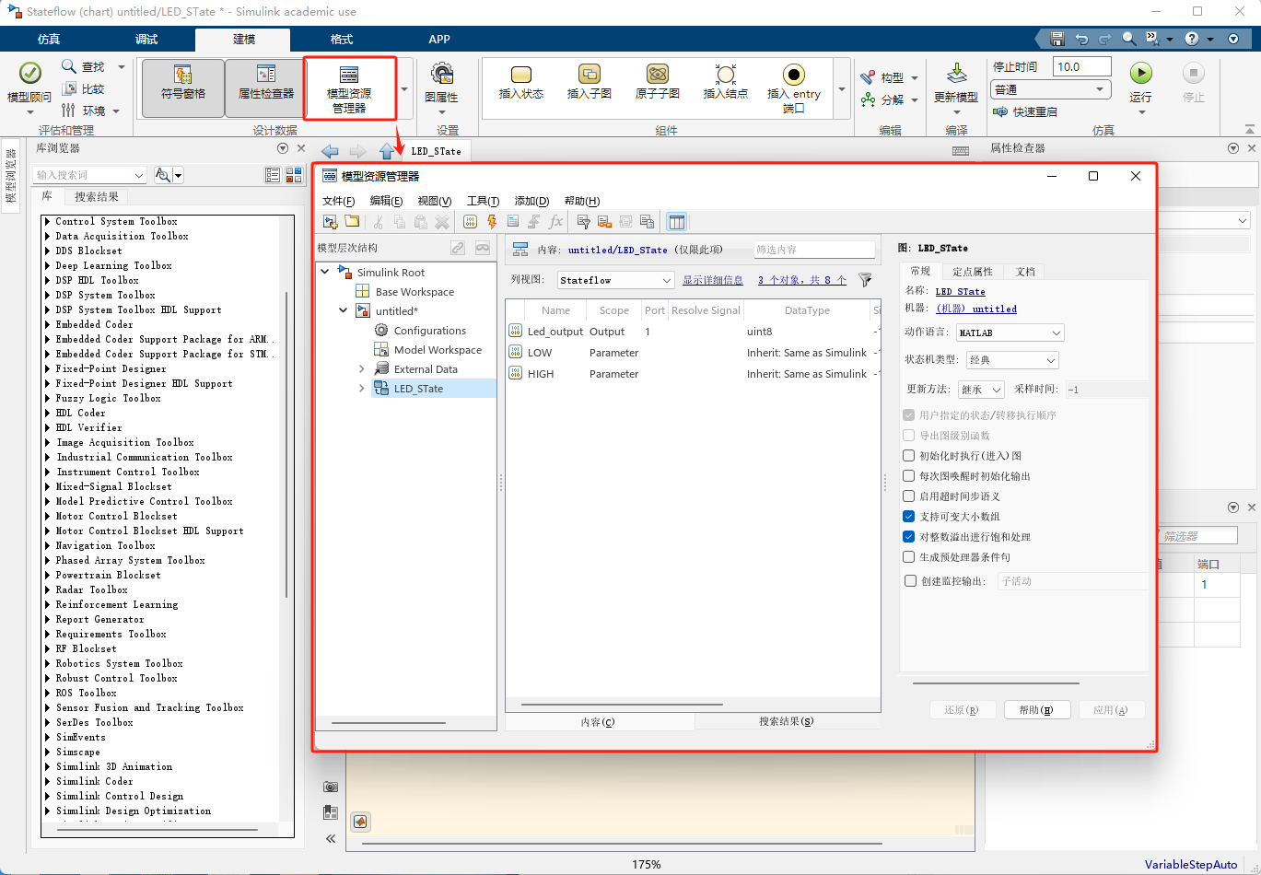Open simulation mode 普通 dropdown
This screenshot has width=1261, height=875.
[x=1051, y=89]
